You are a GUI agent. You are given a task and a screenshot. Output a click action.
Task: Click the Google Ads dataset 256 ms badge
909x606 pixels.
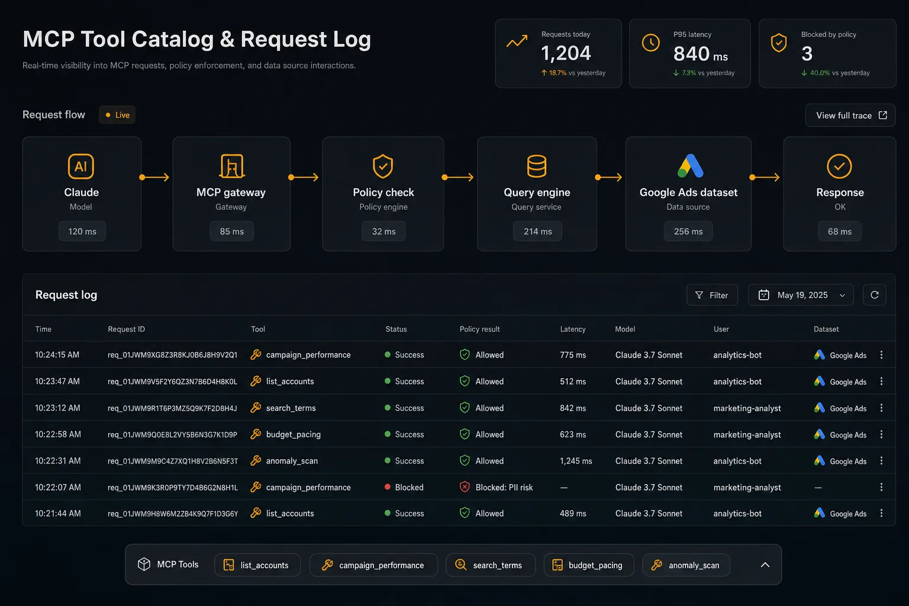click(x=688, y=231)
